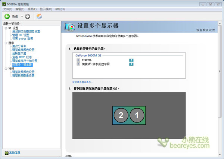The height and width of the screenshot is (159, 224).
Task: Open the back history dropdown arrow
Action: (22, 16)
